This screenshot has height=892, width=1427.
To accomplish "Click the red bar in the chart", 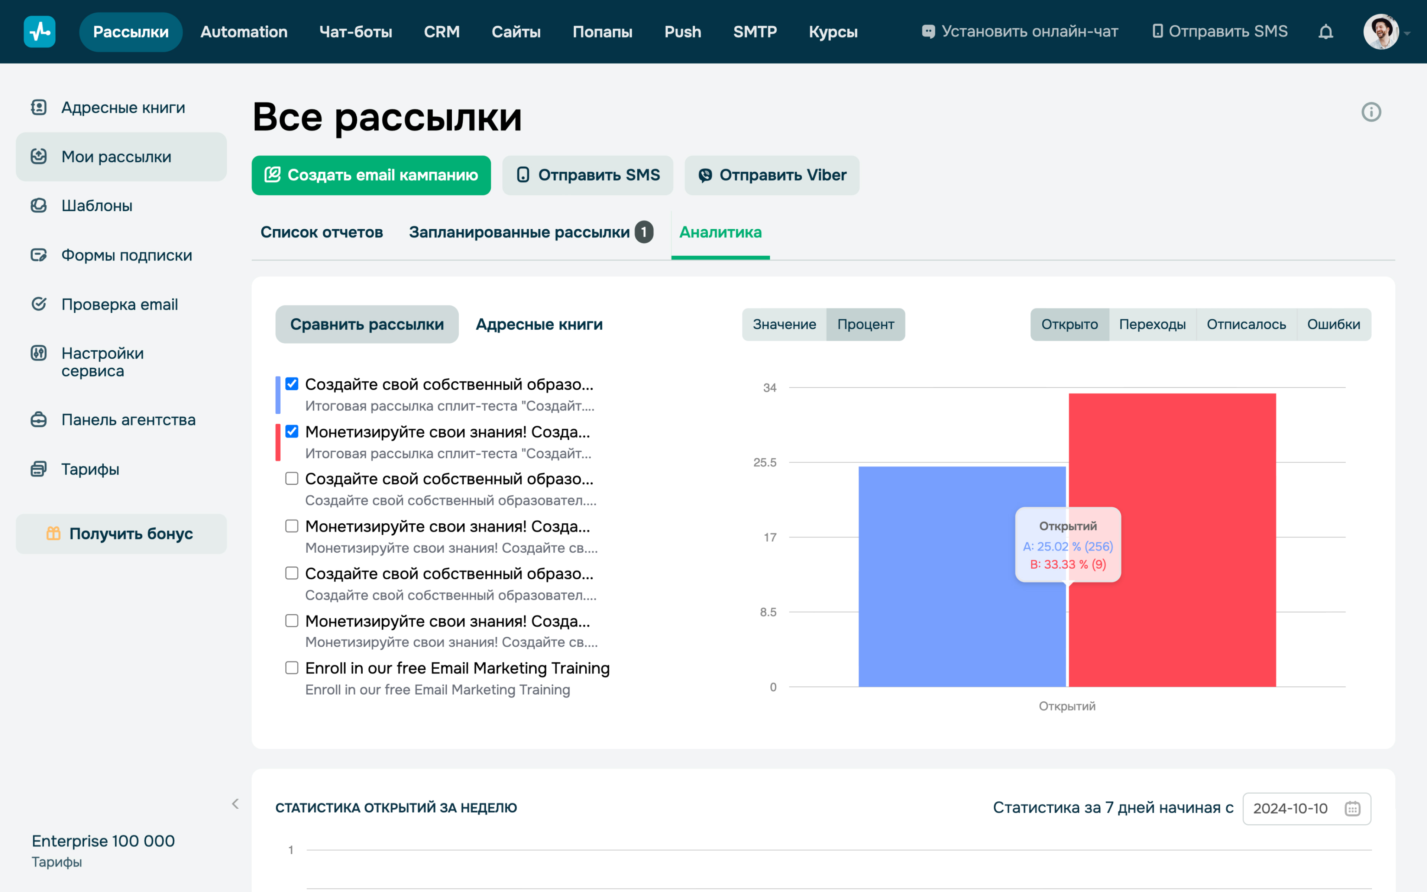I will [1172, 540].
